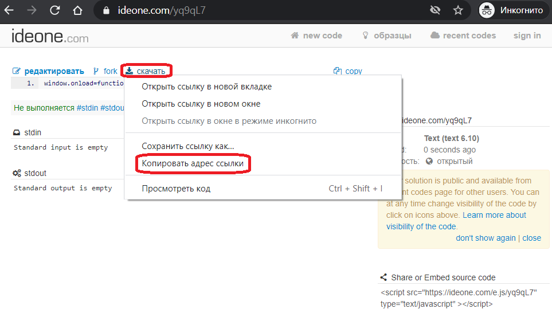552x313 pixels.
Task: Click the Standard output is empty text
Action: coord(62,189)
